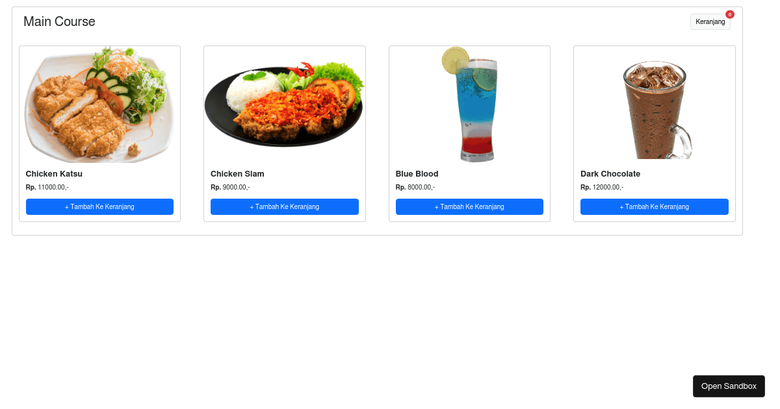Select the Dark Chocolate product title

(x=610, y=174)
